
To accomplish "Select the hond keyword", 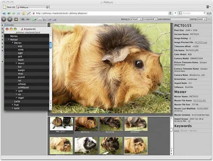I will (20, 60).
